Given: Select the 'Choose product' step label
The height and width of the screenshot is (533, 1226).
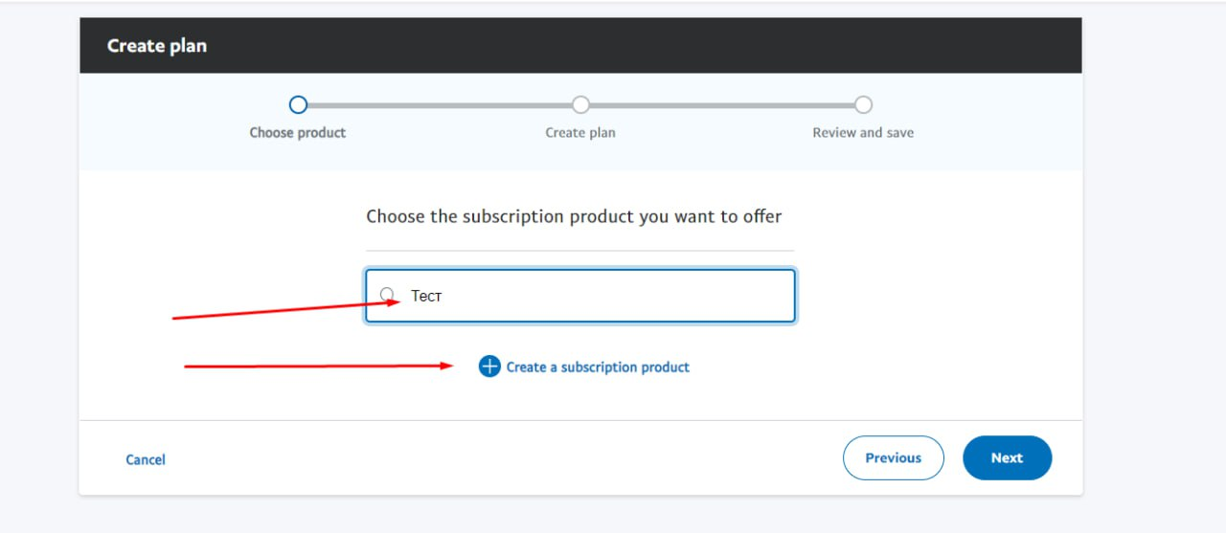Looking at the screenshot, I should [298, 133].
